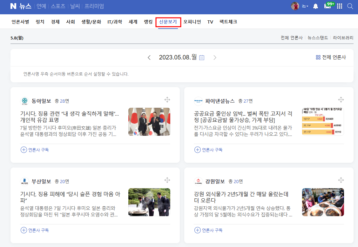Screen dimensions: 358x247
Task: Select the 사회 tab
Action: tap(71, 22)
